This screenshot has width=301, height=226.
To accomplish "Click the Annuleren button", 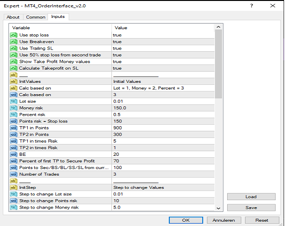I will pyautogui.click(x=224, y=220).
